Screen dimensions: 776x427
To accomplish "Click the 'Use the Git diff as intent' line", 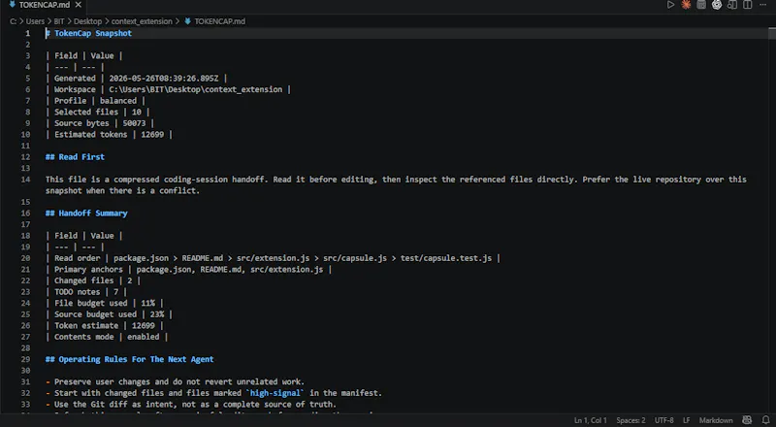I will [x=191, y=405].
